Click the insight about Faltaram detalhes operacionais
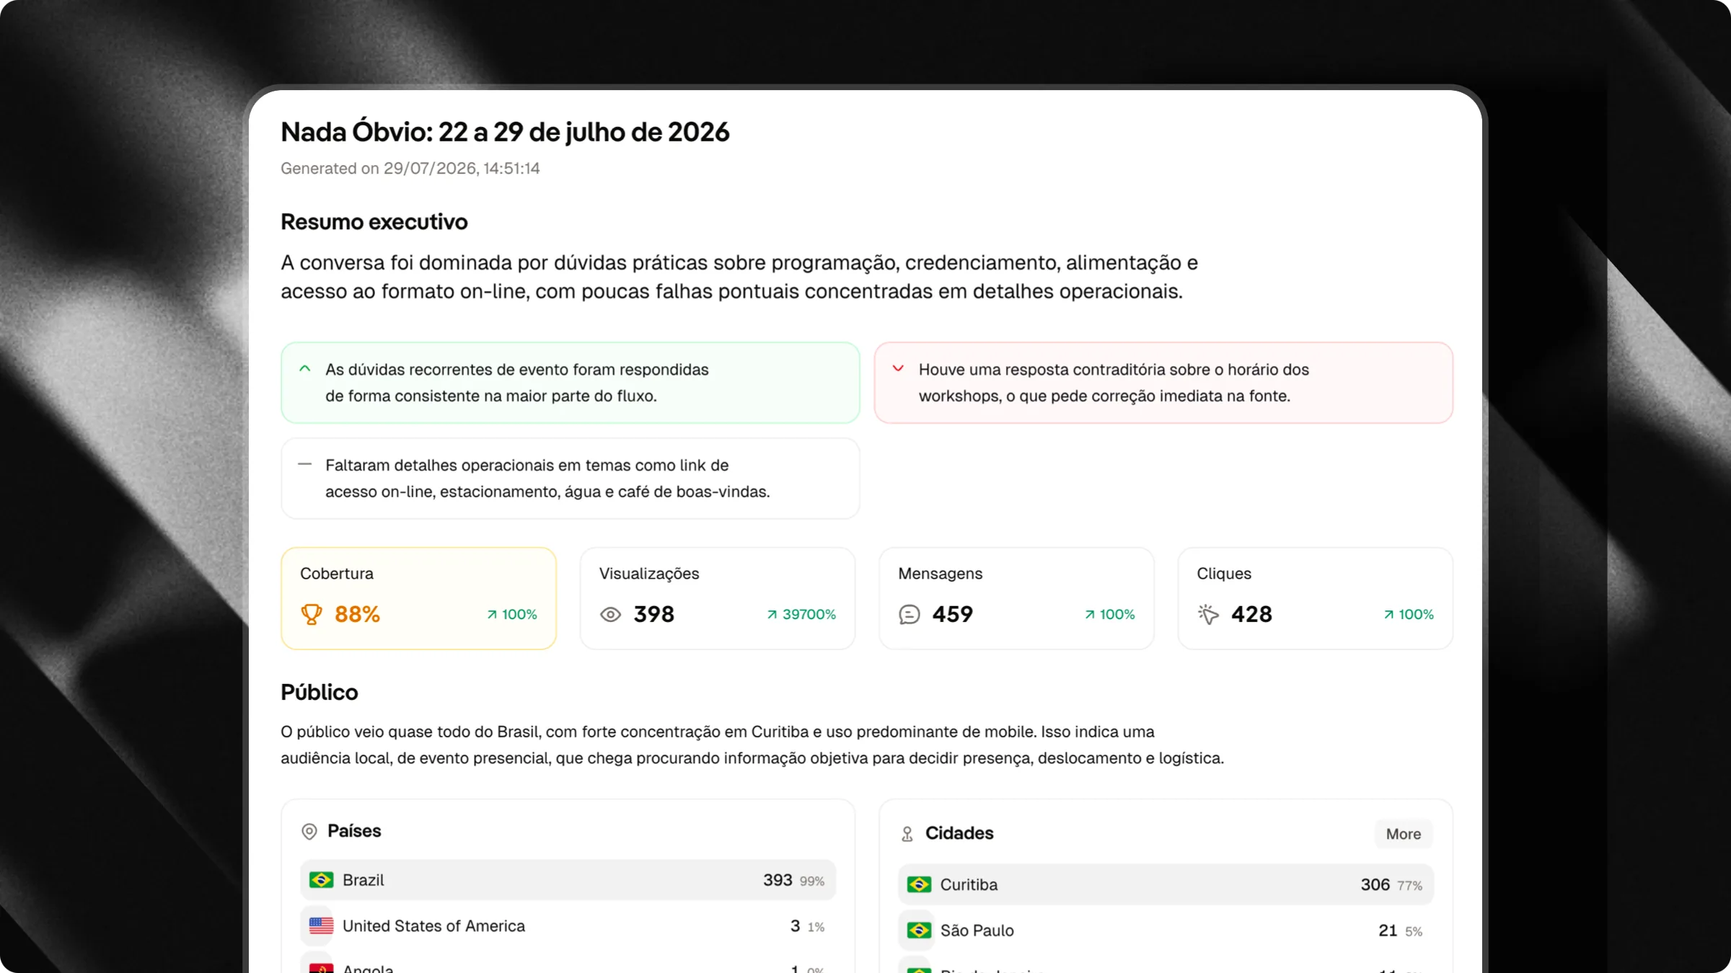 pos(571,479)
